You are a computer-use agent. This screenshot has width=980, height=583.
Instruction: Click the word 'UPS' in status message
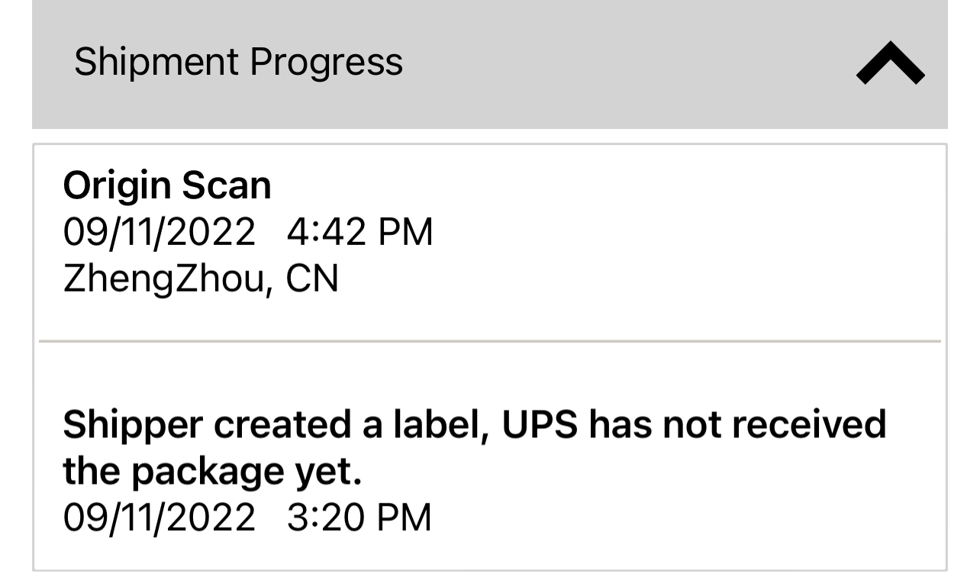tap(539, 425)
